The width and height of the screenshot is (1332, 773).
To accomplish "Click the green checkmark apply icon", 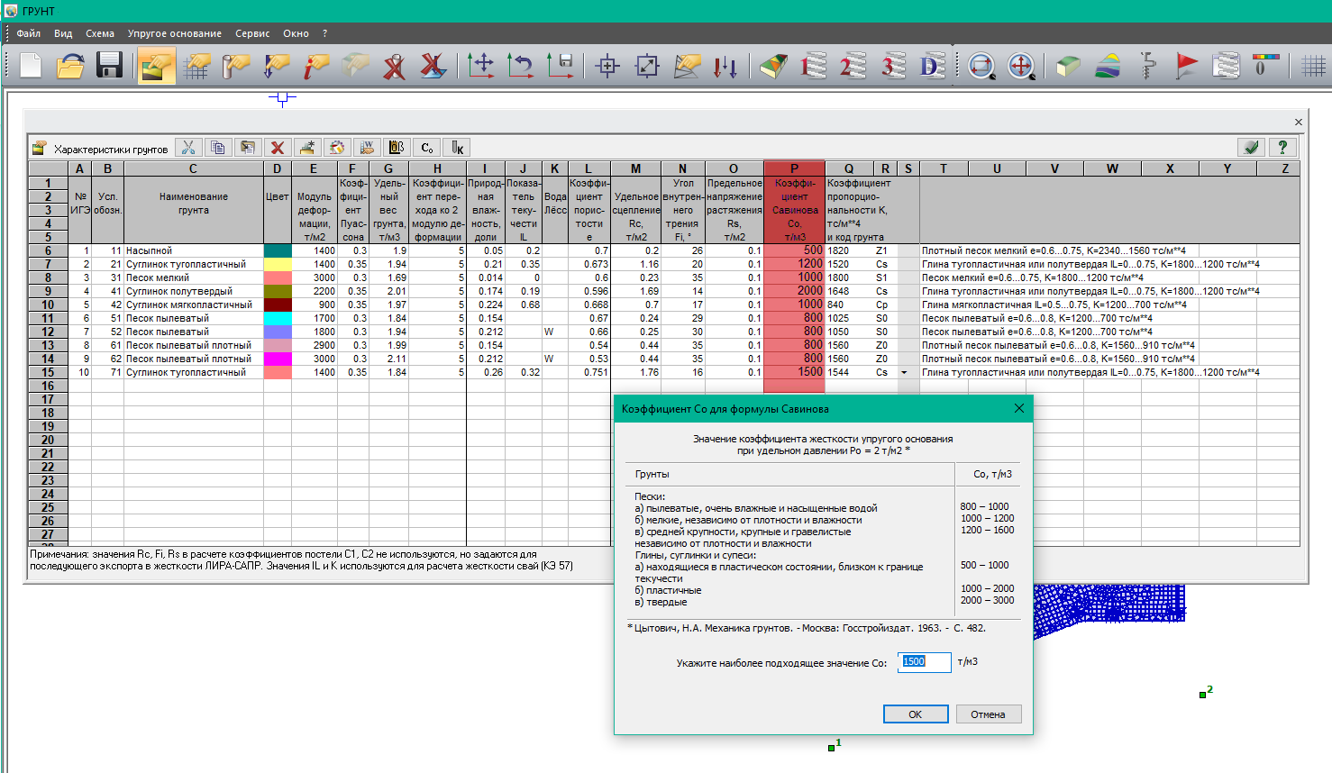I will (x=1251, y=148).
